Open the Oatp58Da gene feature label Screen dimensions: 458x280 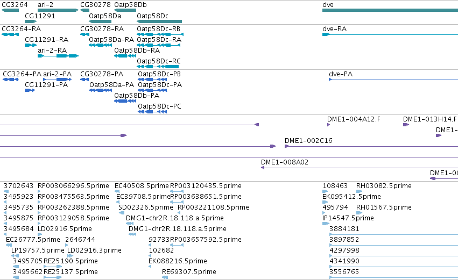[105, 16]
